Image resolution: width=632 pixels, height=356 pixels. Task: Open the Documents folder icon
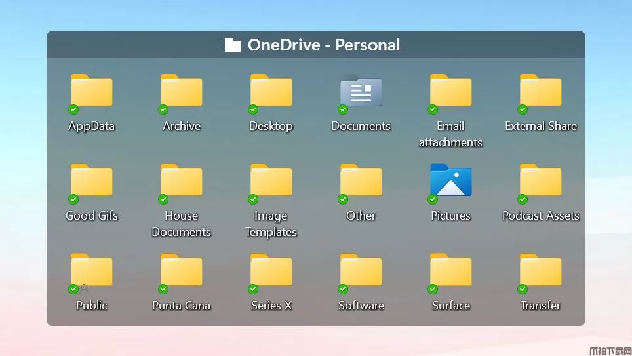click(x=361, y=91)
